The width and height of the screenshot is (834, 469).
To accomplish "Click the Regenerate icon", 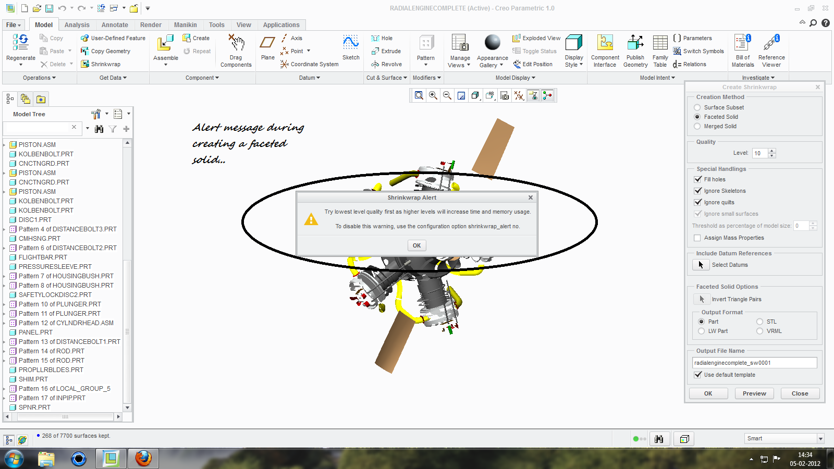I will pos(21,43).
